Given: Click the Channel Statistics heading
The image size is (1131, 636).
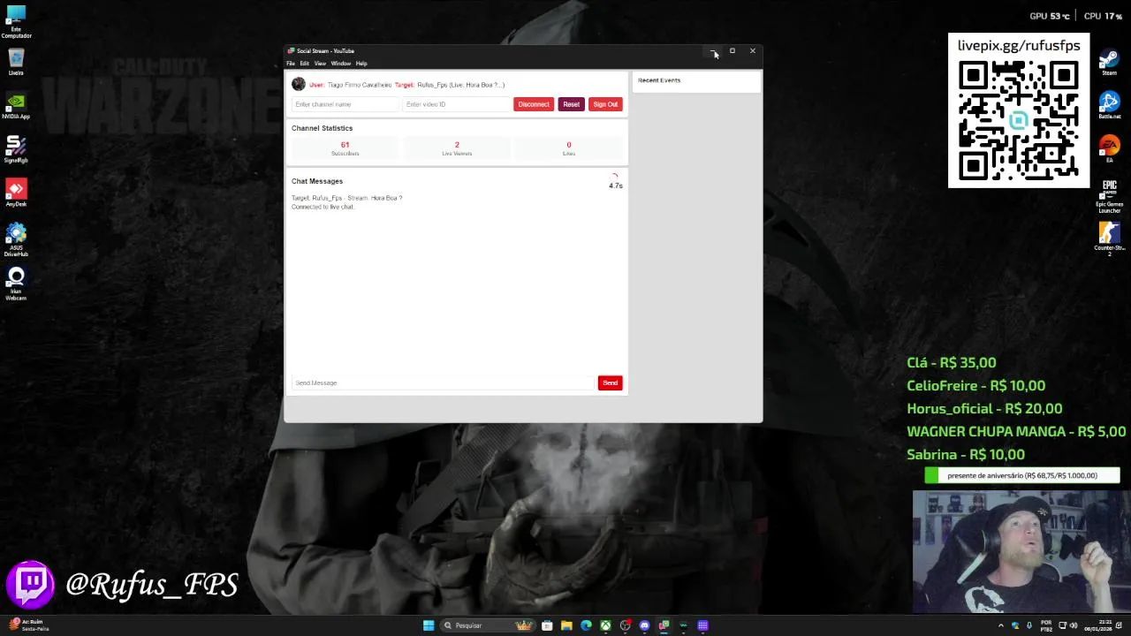Looking at the screenshot, I should pos(322,128).
